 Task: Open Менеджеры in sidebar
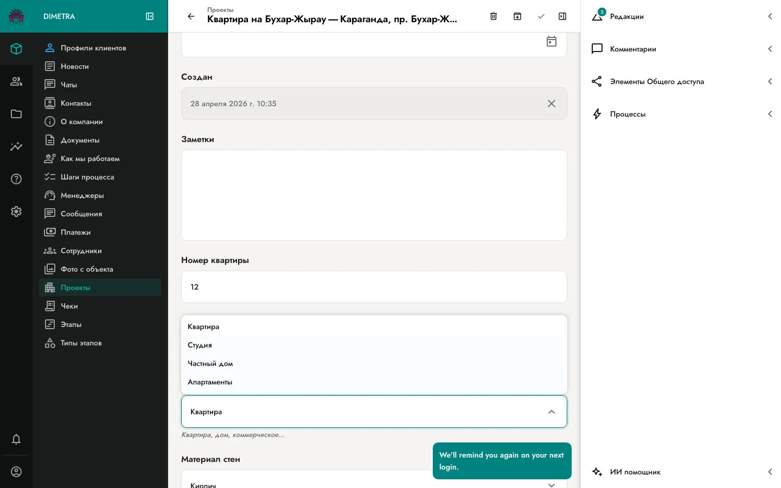click(x=100, y=195)
